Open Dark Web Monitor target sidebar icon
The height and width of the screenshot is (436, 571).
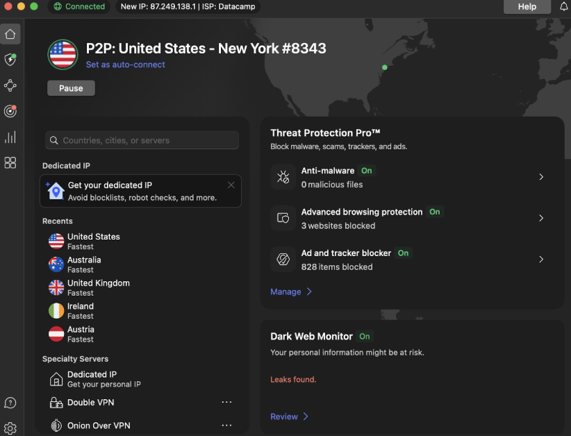pyautogui.click(x=10, y=111)
